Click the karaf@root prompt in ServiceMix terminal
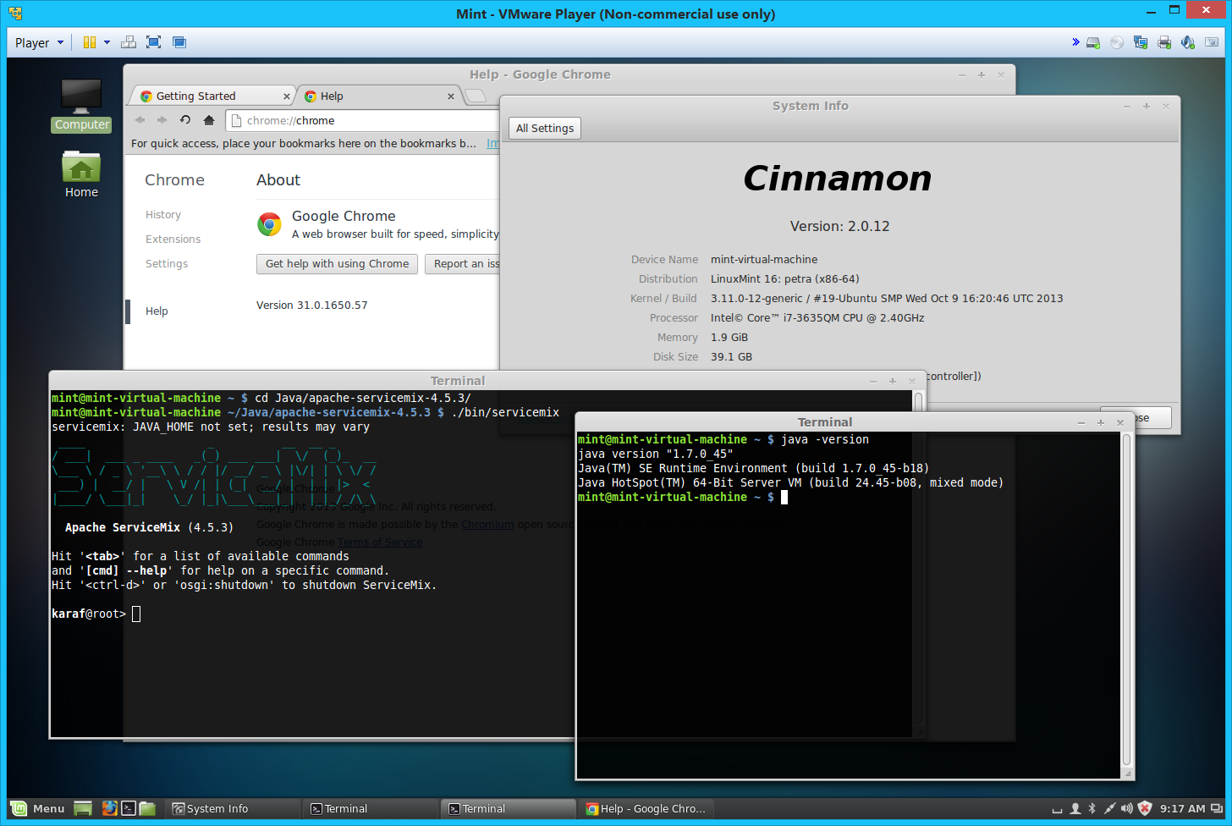 (x=89, y=614)
